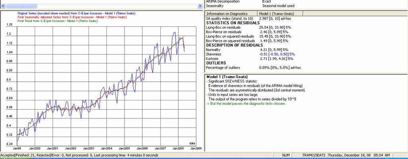The image size is (408, 159).
Task: Select the red Final Seasonally Adjusted Series legend
Action: [x=72, y=17]
